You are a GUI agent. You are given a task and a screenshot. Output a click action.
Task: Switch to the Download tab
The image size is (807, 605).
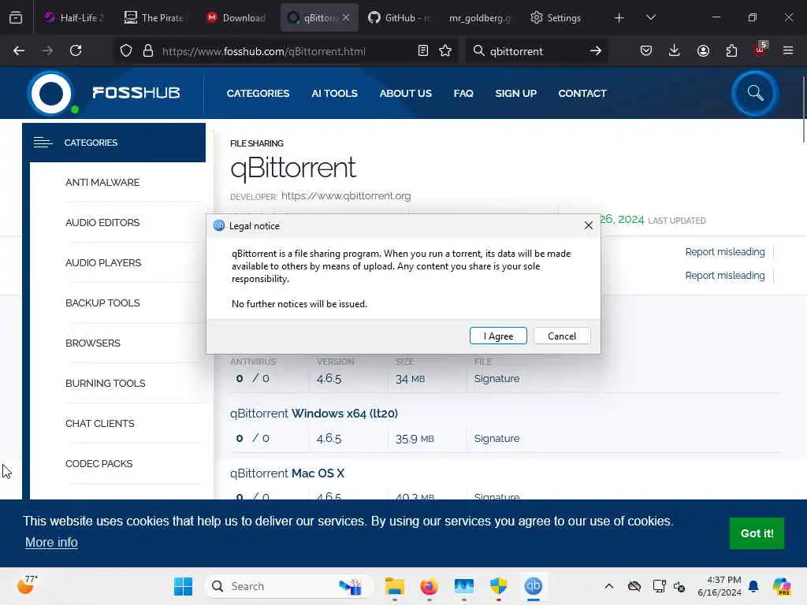(x=236, y=18)
